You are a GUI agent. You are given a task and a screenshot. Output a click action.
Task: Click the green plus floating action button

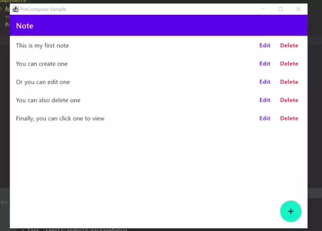(291, 211)
